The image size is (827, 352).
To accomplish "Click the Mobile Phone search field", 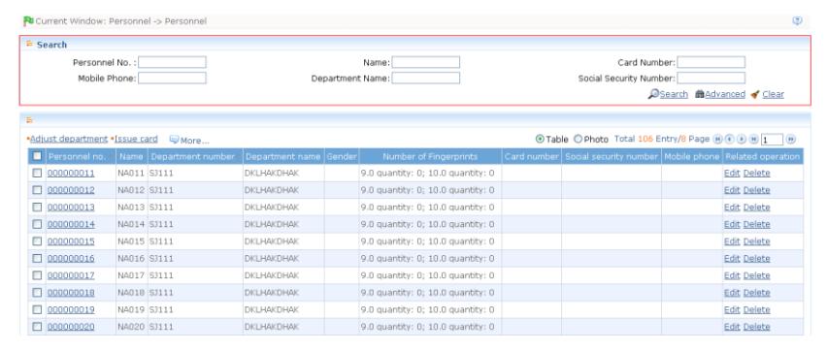I will [x=172, y=78].
